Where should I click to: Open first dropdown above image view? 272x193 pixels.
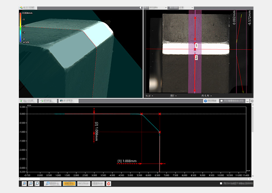tap(155, 7)
